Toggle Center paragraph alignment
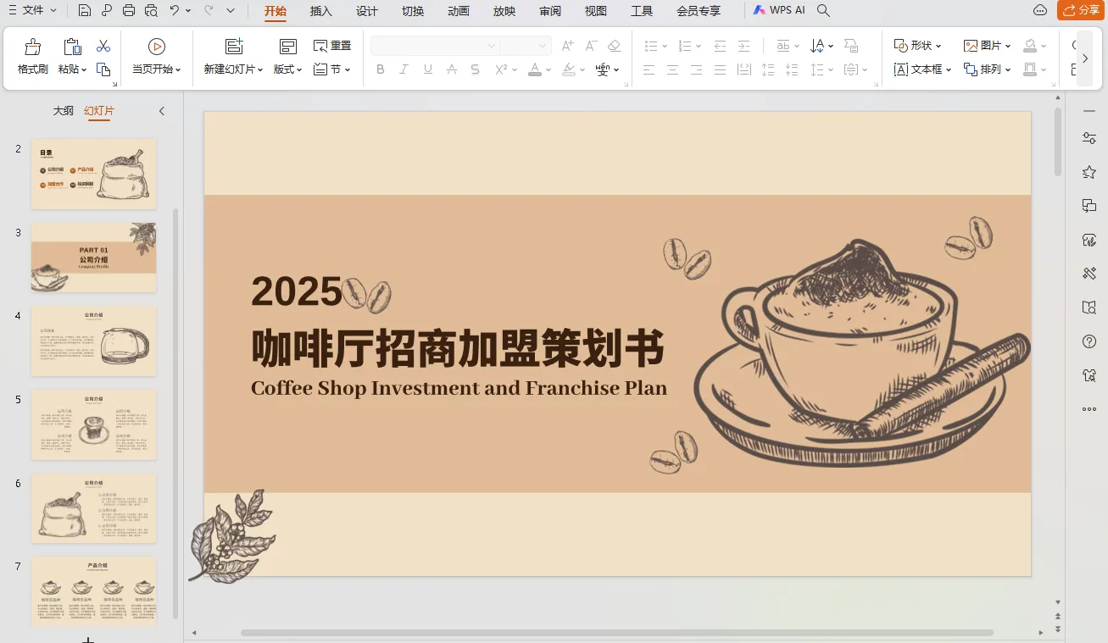Viewport: 1108px width, 643px height. (673, 69)
